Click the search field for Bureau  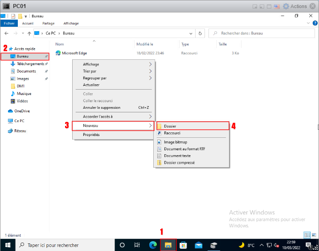(263, 33)
